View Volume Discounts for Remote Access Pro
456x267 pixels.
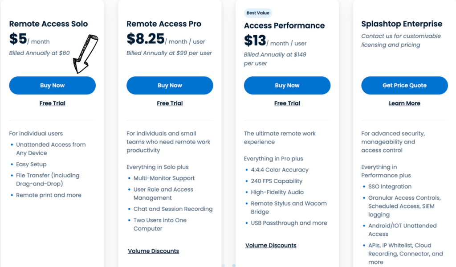[x=153, y=251]
